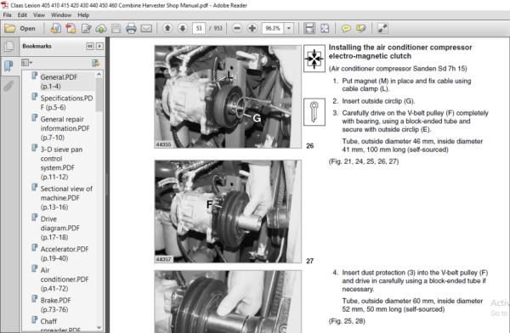510x333 pixels.
Task: Go to previous page up arrow
Action: pos(167,28)
